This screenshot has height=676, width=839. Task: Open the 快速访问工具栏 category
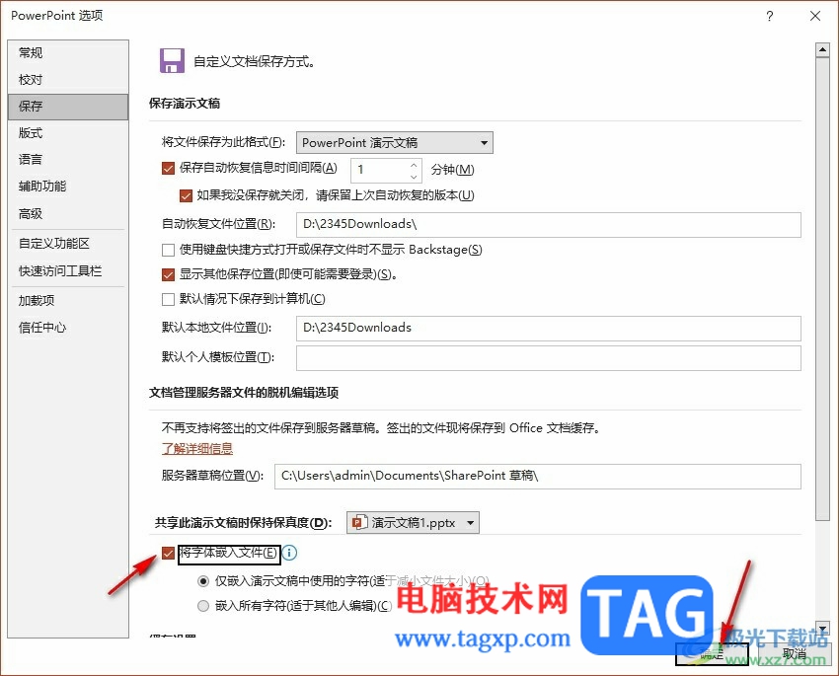(x=68, y=271)
